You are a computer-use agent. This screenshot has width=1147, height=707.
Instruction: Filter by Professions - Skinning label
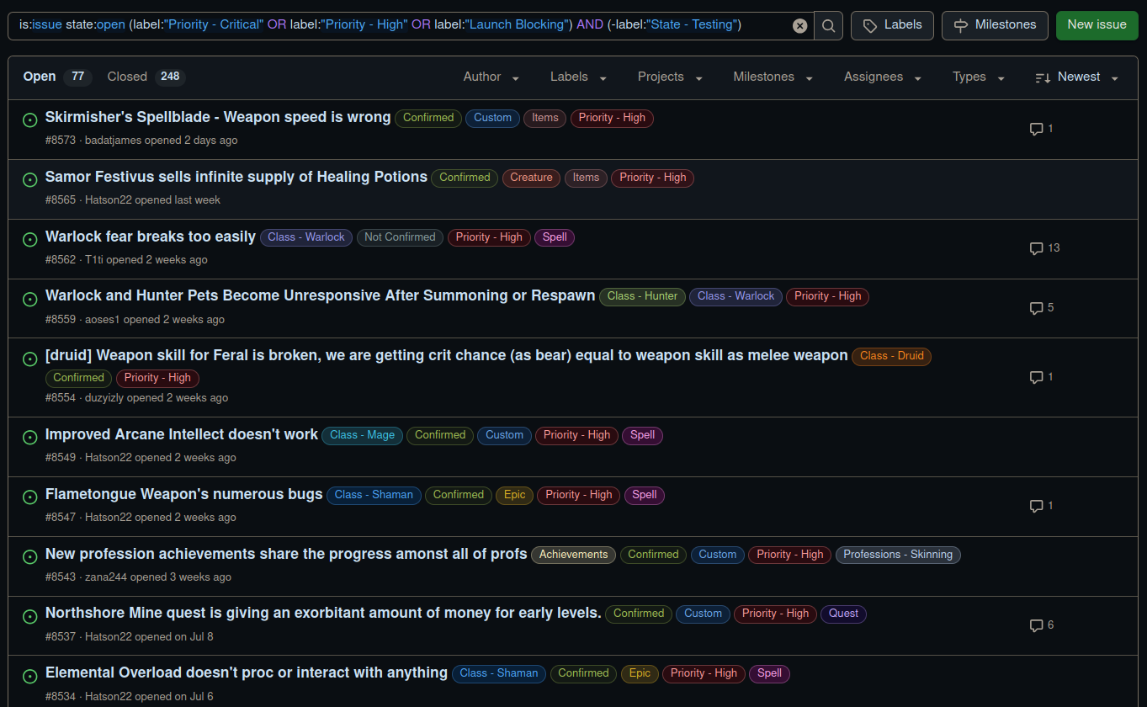coord(898,555)
